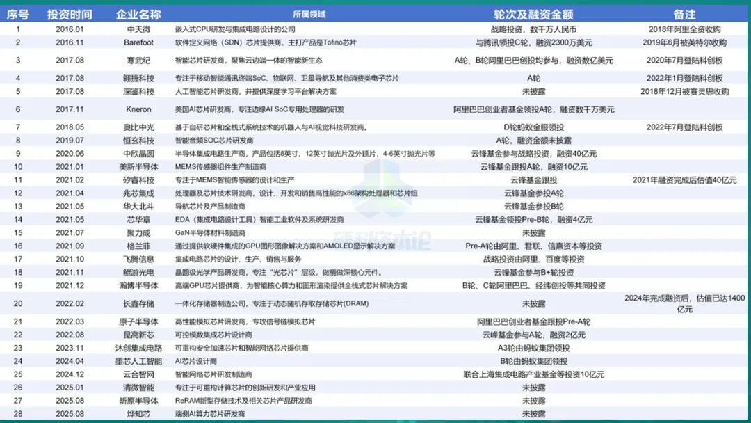Select the company name 瀚博半导体
Viewport: 751px width, 423px height.
138,285
